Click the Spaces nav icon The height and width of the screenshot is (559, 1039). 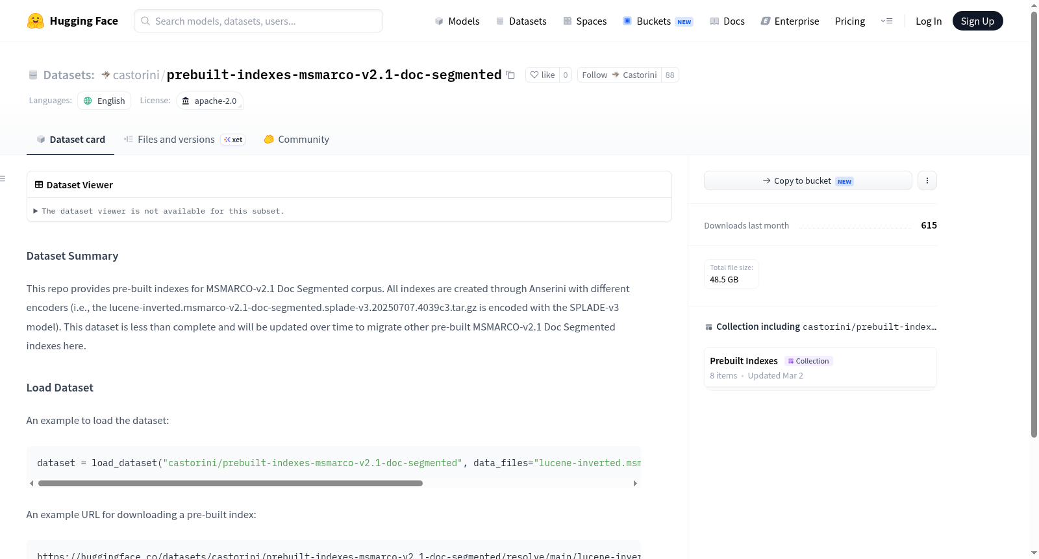[x=568, y=21]
